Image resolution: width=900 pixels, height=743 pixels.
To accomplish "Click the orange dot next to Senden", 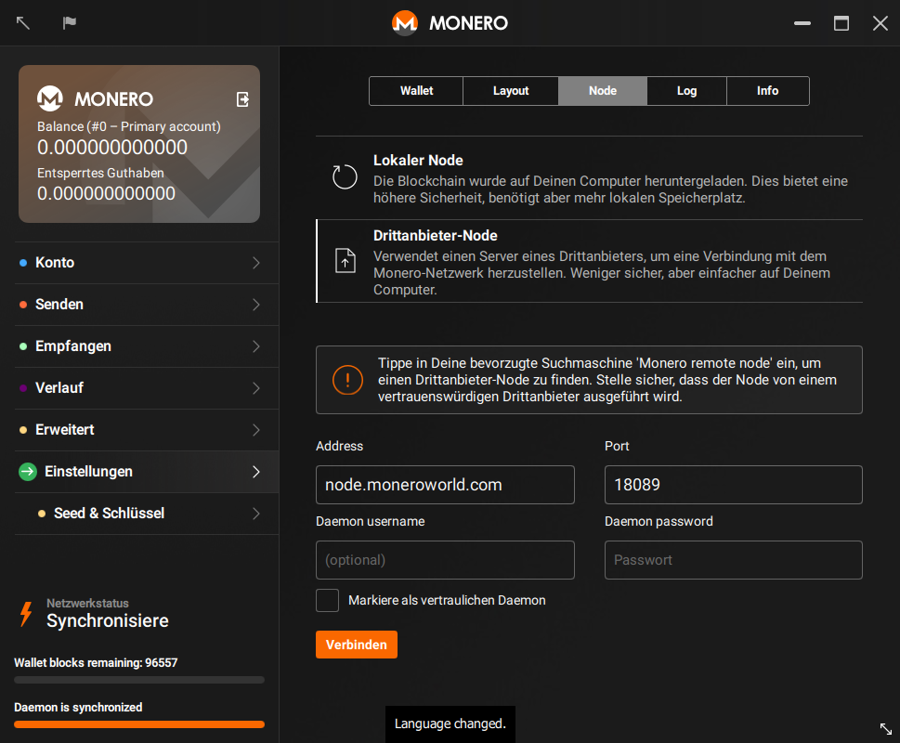I will [x=23, y=305].
